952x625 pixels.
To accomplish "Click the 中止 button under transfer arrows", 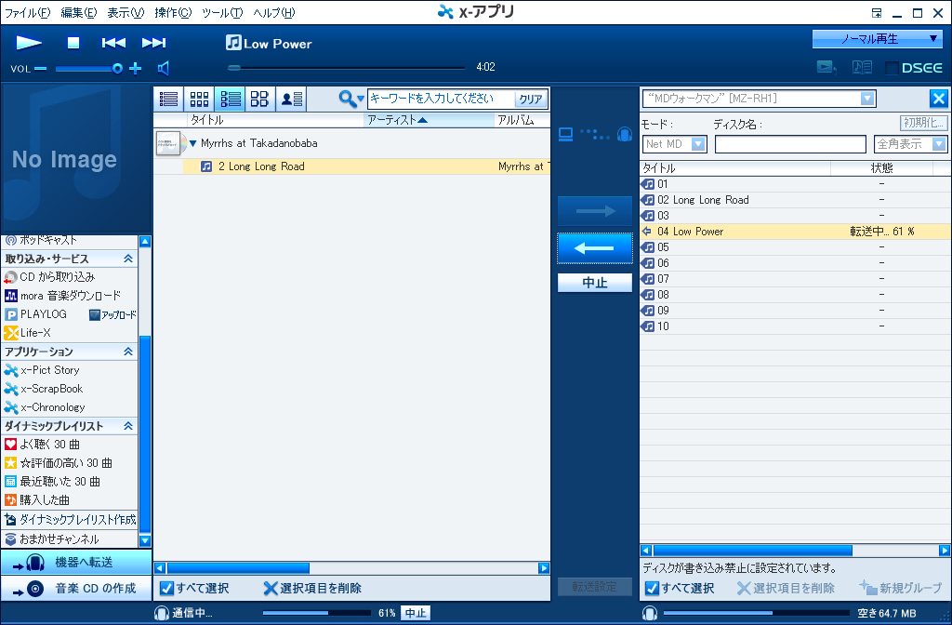I will coord(594,283).
